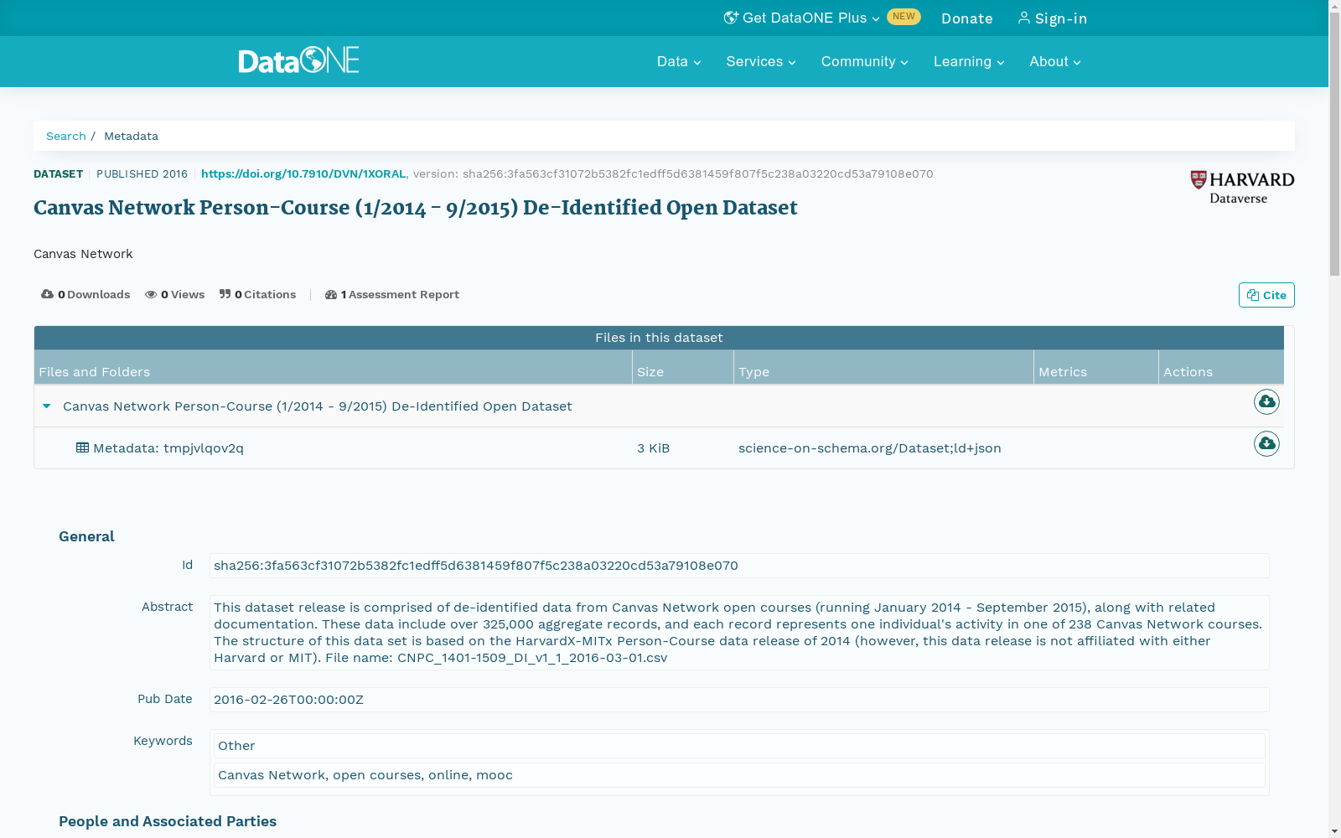Viewport: 1341px width, 838px height.
Task: Open the Data menu
Action: coord(679,61)
